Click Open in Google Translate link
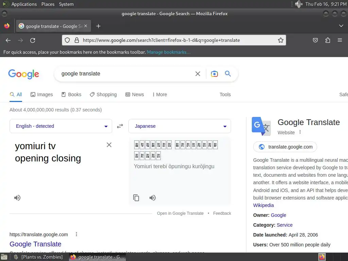348x261 pixels. [180, 213]
